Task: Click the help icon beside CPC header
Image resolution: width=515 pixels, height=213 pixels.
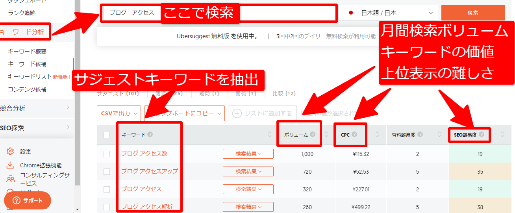Action: [x=354, y=134]
